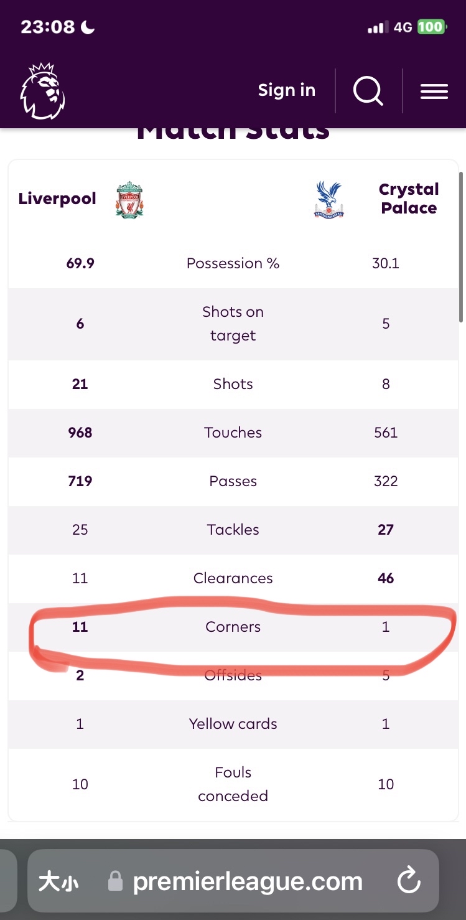Select the Corners stat row label

coord(233,627)
